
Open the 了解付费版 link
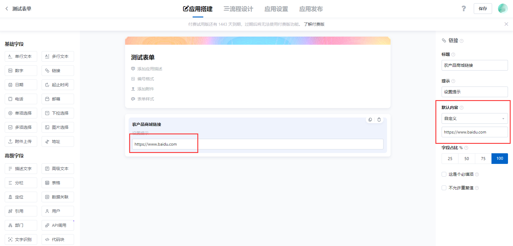tap(314, 24)
